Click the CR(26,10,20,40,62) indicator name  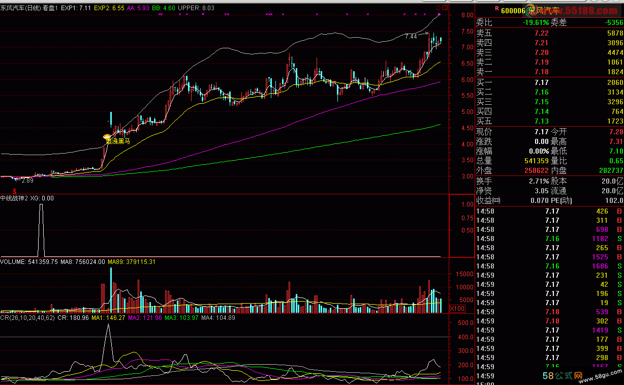(x=27, y=318)
